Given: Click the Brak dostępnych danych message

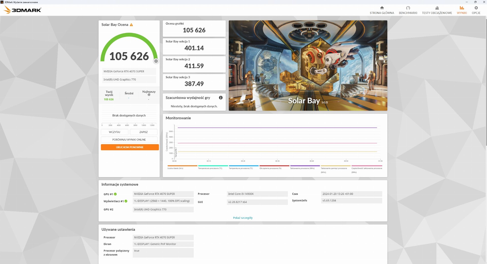Looking at the screenshot, I should coord(129,116).
